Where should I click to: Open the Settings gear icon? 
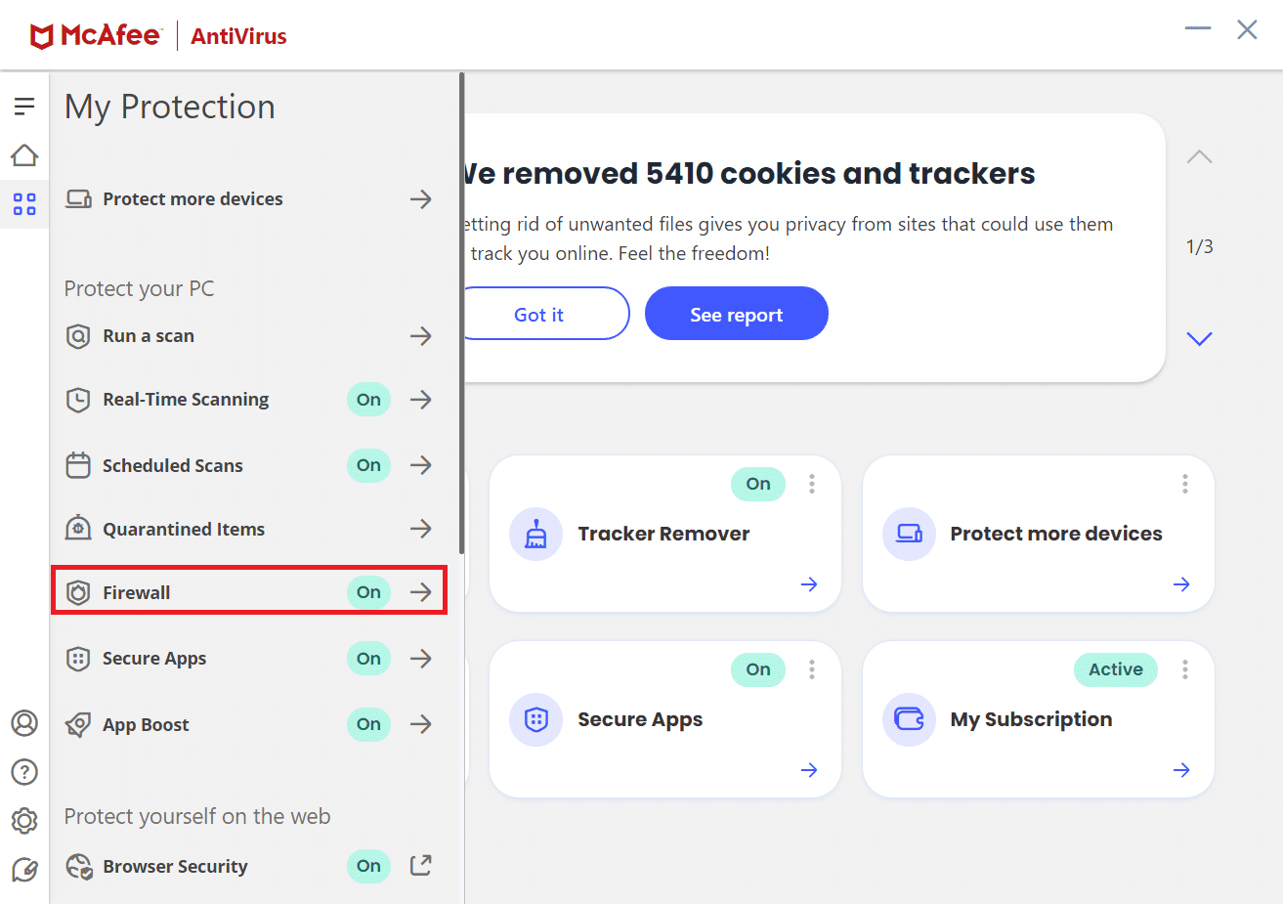(x=24, y=821)
